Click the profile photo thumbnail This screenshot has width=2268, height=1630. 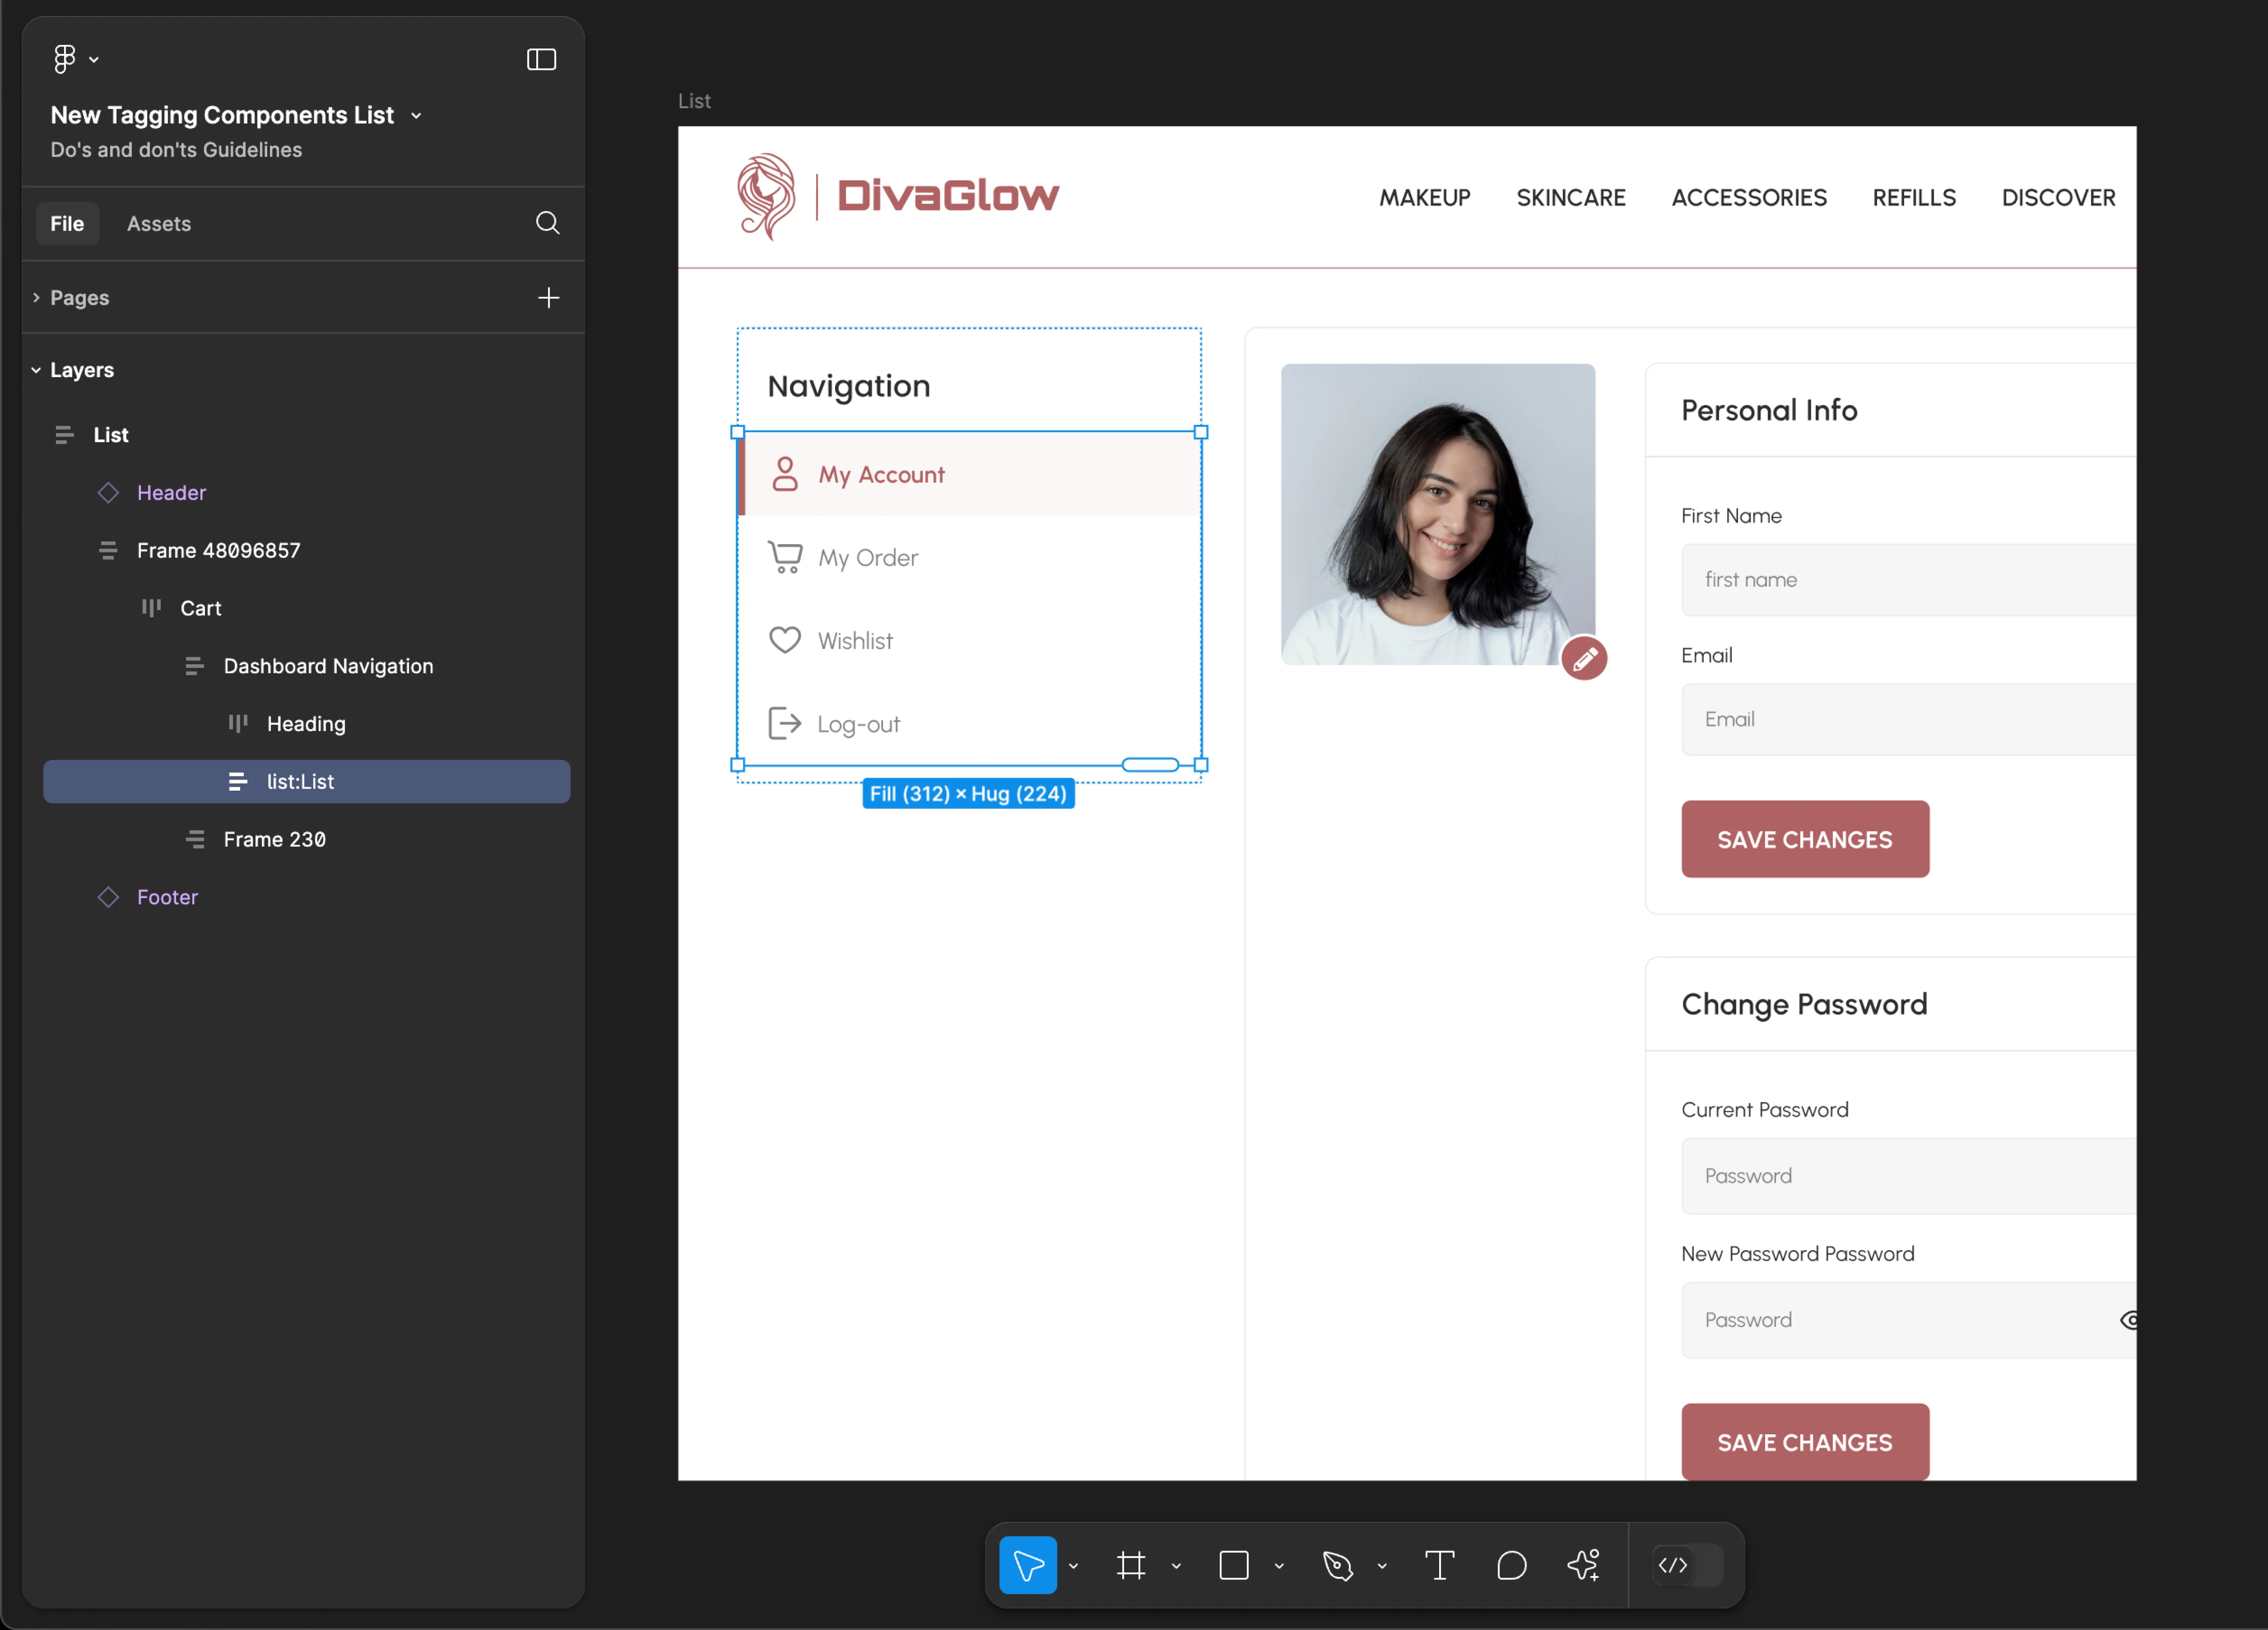(1437, 514)
